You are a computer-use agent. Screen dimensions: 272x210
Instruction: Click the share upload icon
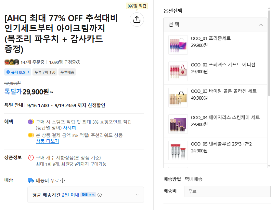coord(137,20)
